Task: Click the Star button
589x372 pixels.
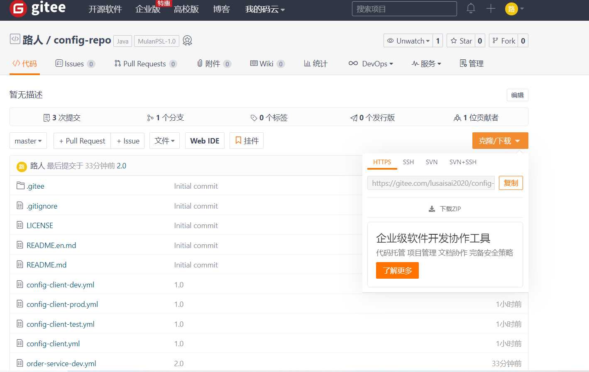Action: 461,41
